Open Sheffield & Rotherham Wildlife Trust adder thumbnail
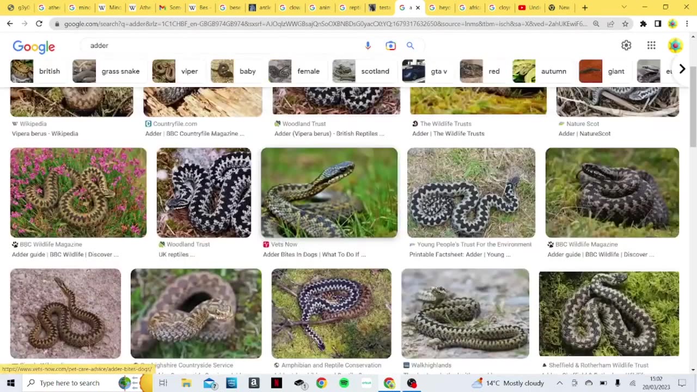The image size is (697, 392). tap(609, 314)
